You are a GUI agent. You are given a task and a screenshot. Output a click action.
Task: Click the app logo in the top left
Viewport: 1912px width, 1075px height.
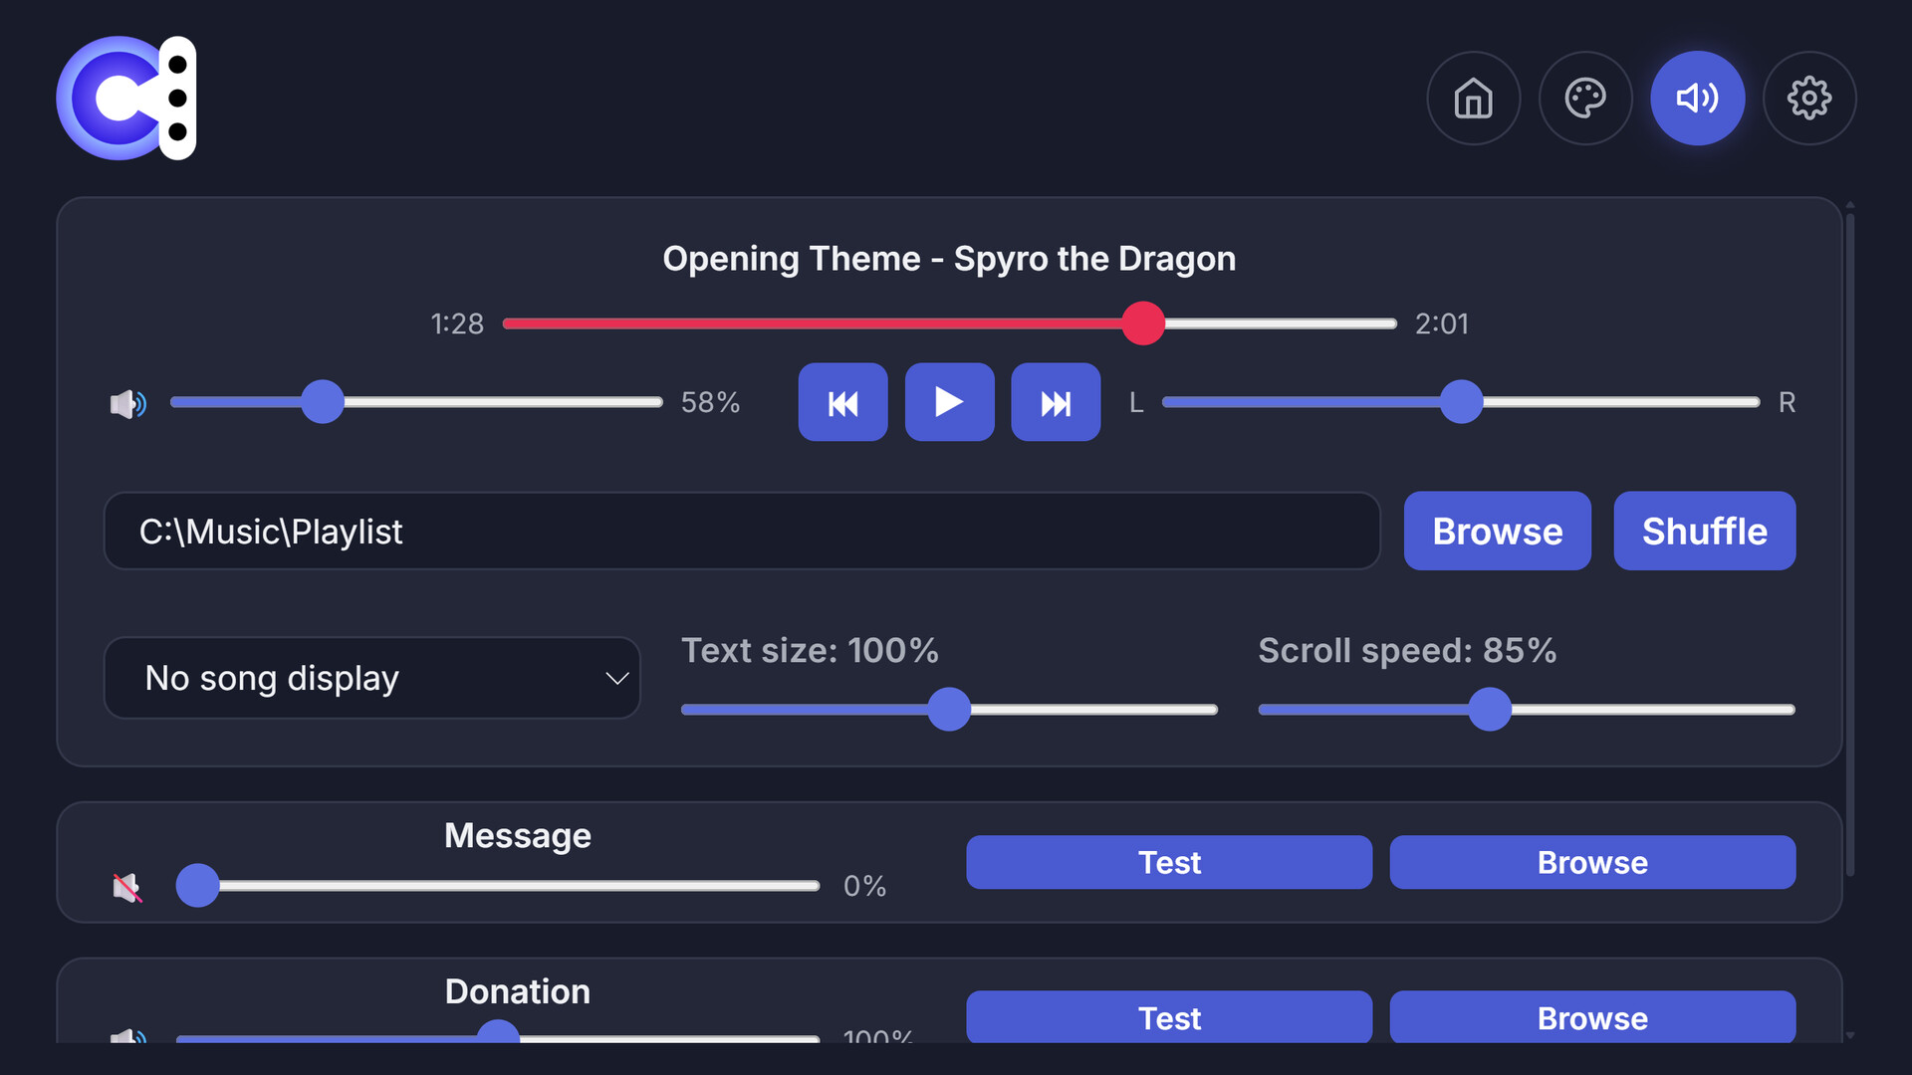pos(126,99)
